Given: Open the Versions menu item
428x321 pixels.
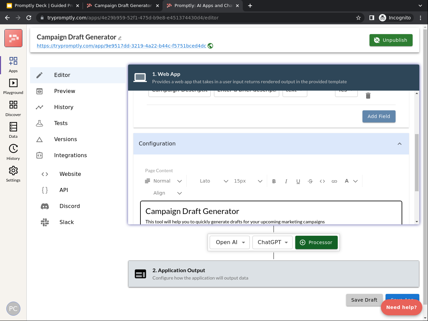Looking at the screenshot, I should tap(78, 139).
